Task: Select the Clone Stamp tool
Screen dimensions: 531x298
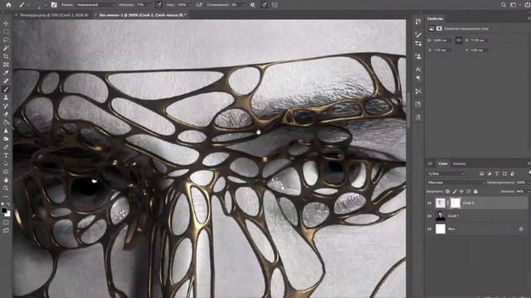Action: pos(6,98)
